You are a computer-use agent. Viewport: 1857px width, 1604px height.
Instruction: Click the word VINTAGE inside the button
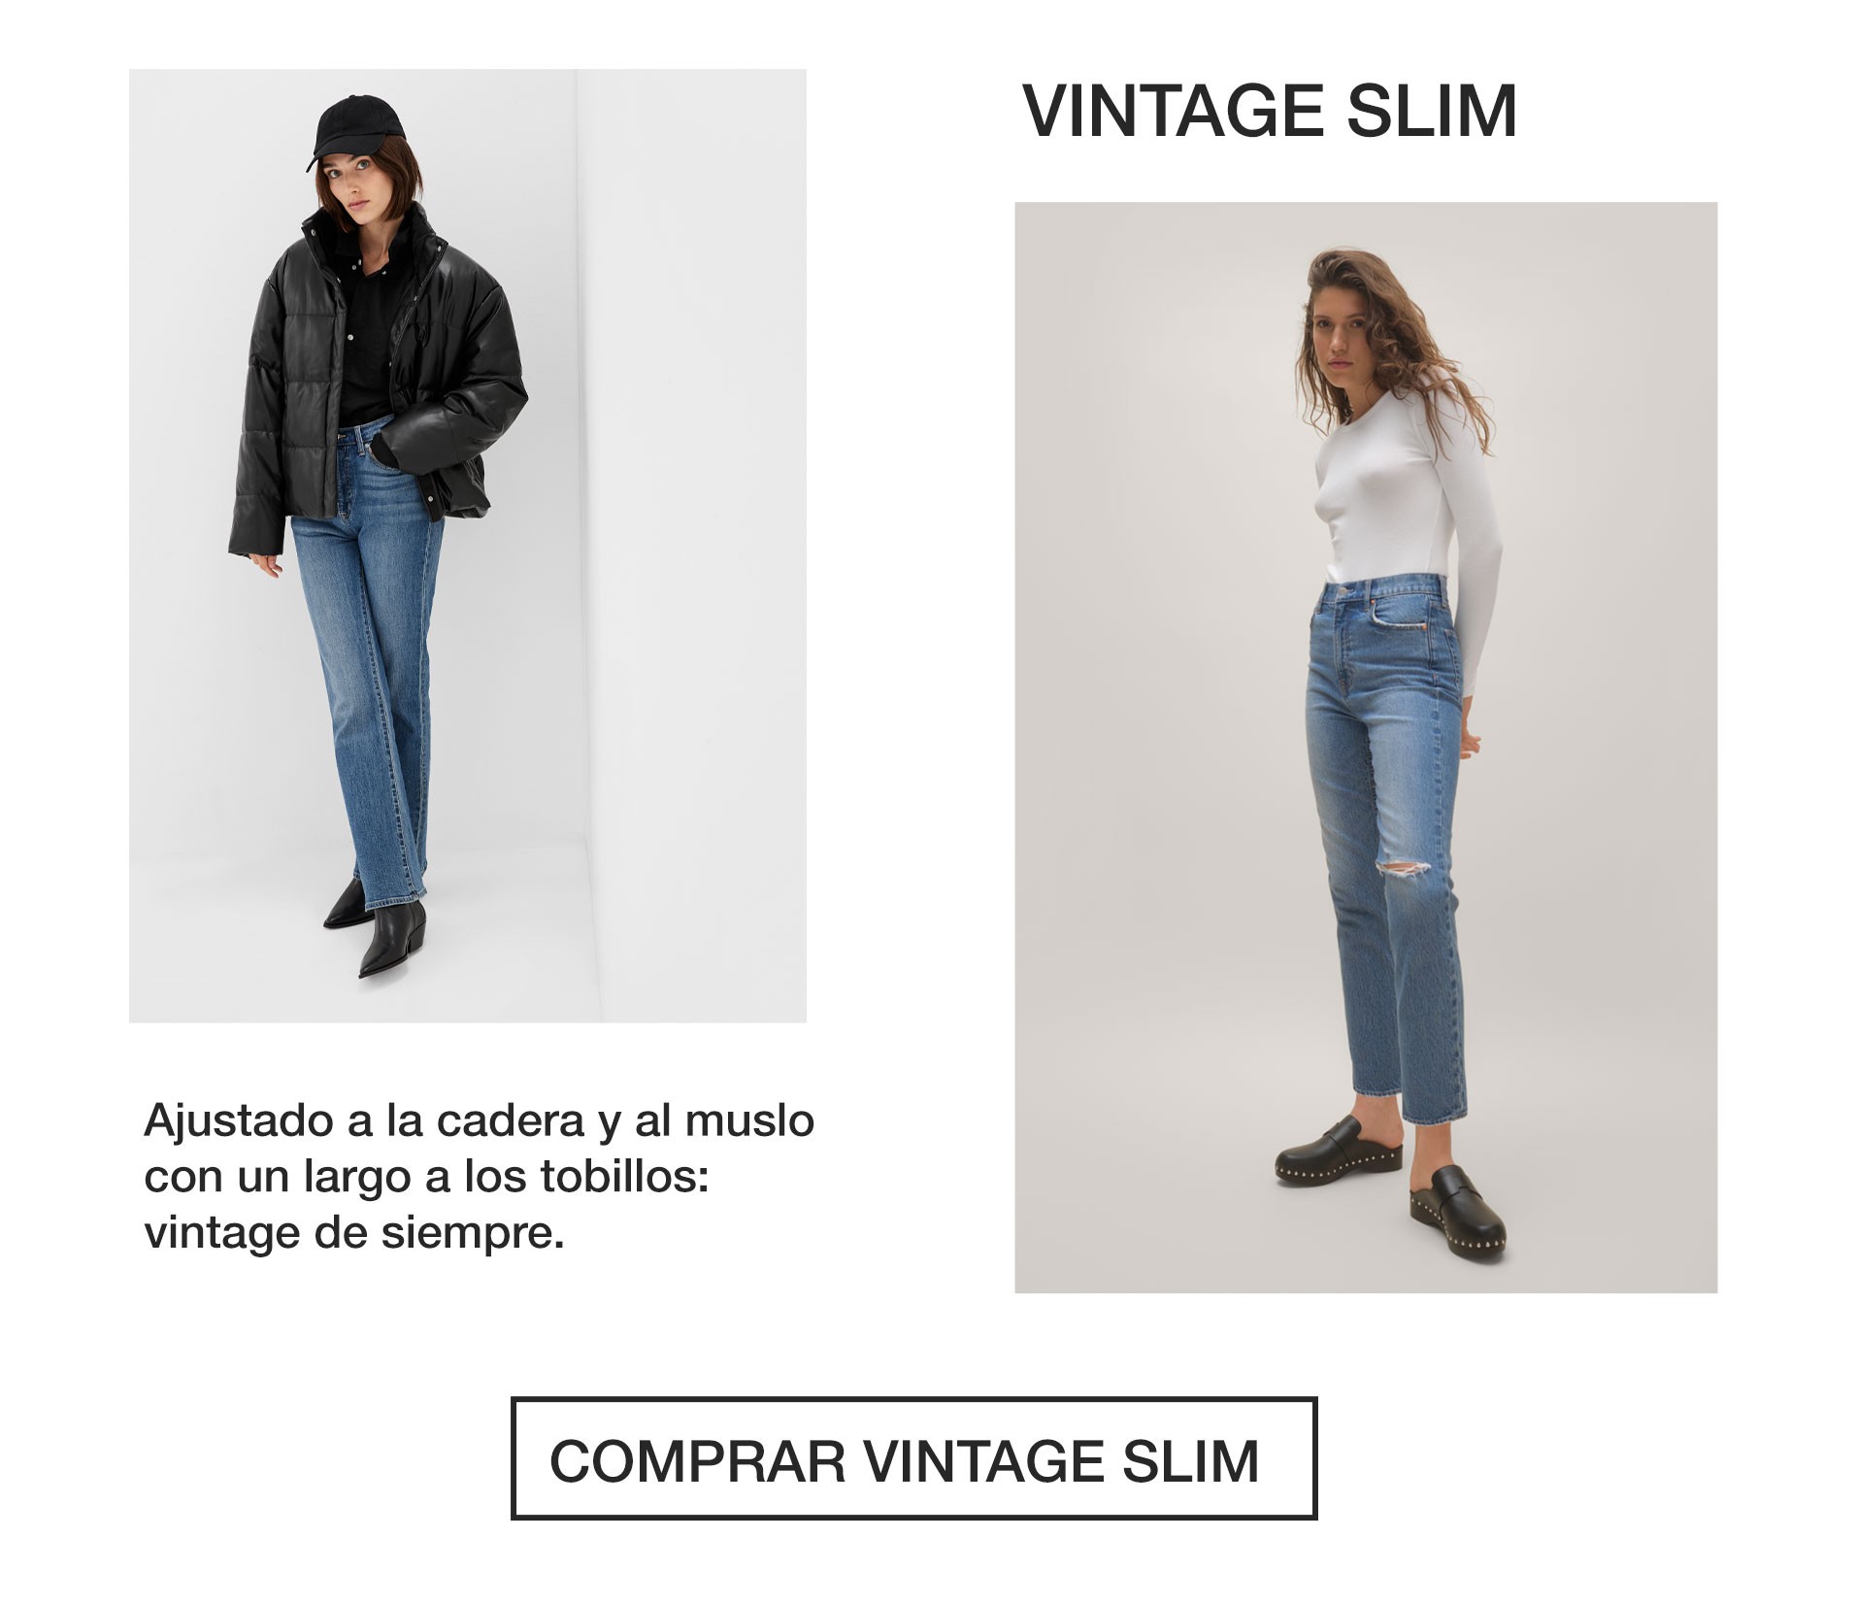point(982,1461)
